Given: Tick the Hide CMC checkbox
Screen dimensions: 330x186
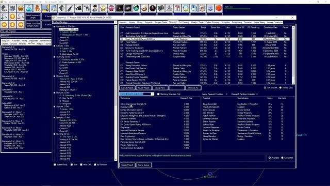Looking at the screenshot, I should 81,164.
